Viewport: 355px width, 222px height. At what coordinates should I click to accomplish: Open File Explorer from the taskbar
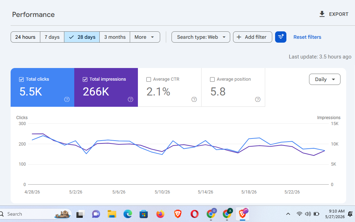pos(112,214)
